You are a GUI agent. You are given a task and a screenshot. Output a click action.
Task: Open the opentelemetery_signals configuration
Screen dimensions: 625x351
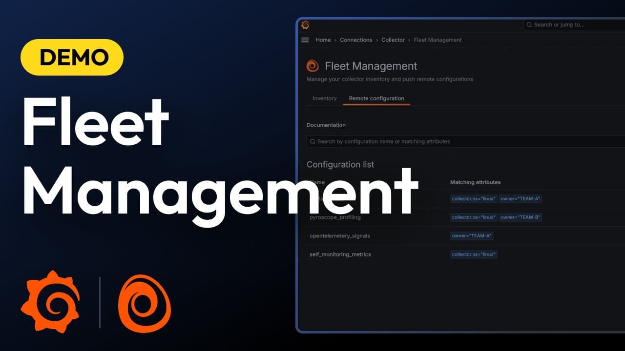coord(339,236)
